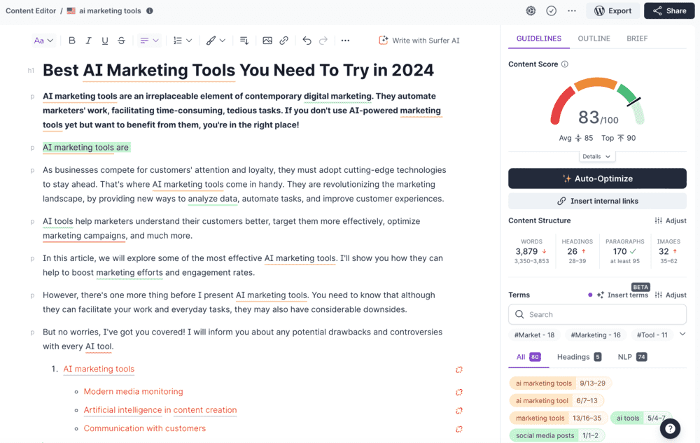Go to Content Editor breadcrumb
The width and height of the screenshot is (700, 443).
pyautogui.click(x=31, y=10)
